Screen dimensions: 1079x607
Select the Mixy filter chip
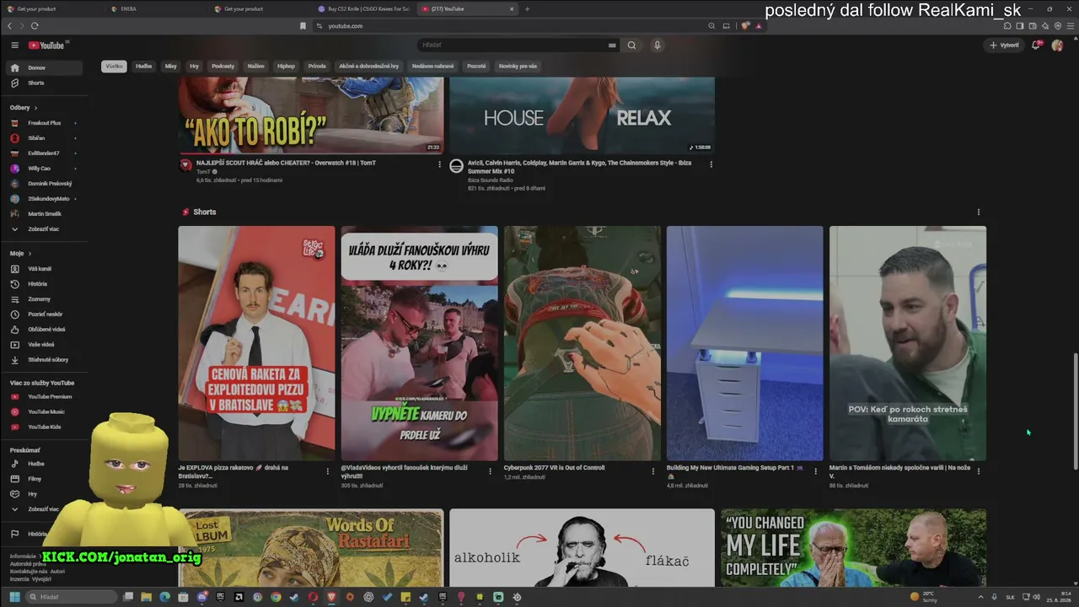[x=171, y=66]
